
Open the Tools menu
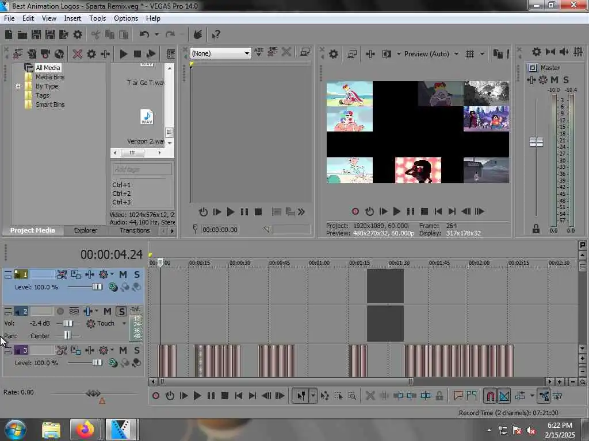(97, 18)
